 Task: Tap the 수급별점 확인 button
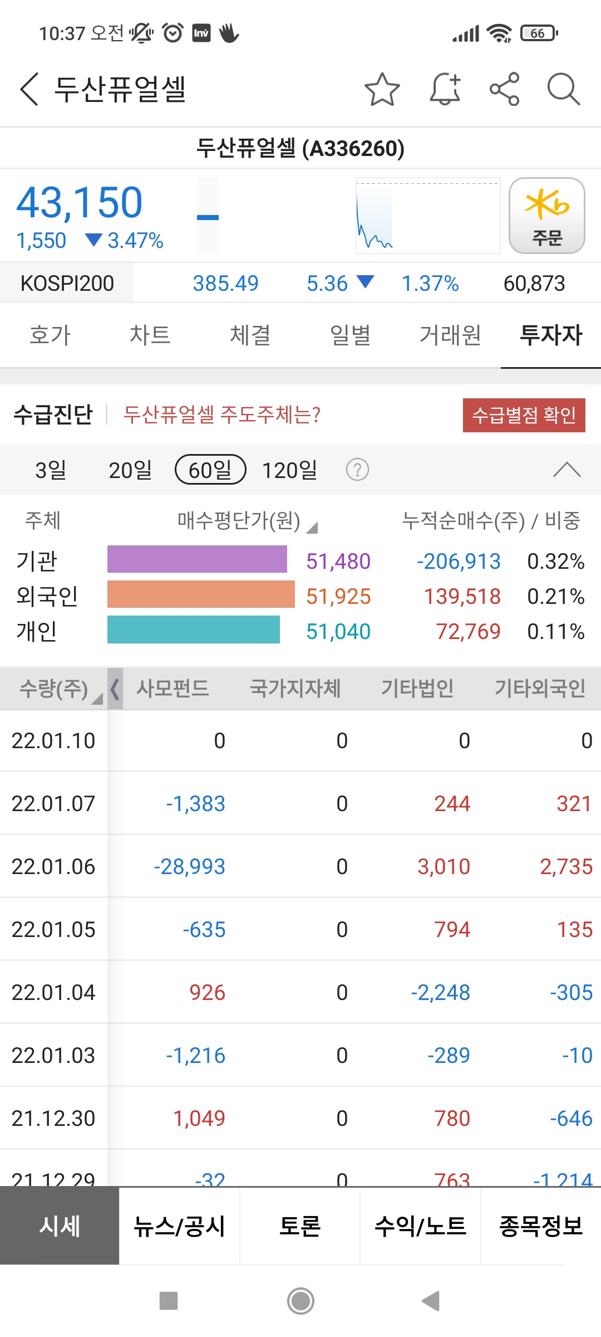tap(524, 415)
